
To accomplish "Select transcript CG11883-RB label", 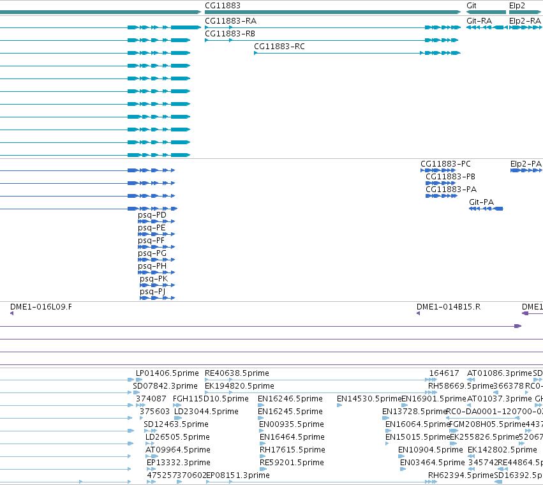I will coord(230,34).
